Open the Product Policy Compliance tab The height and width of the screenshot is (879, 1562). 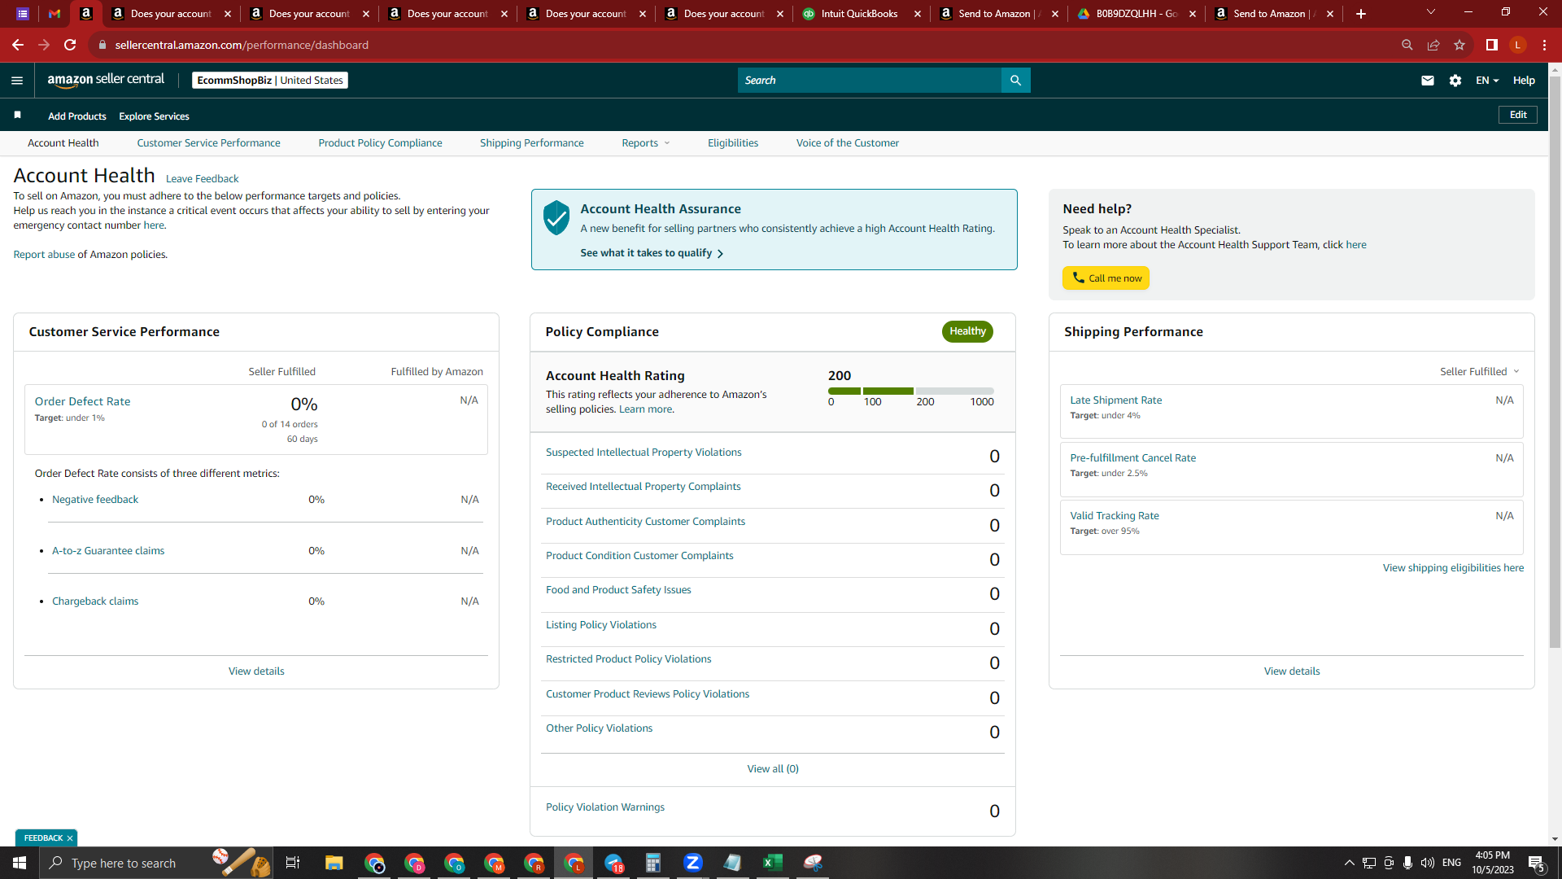pos(380,142)
